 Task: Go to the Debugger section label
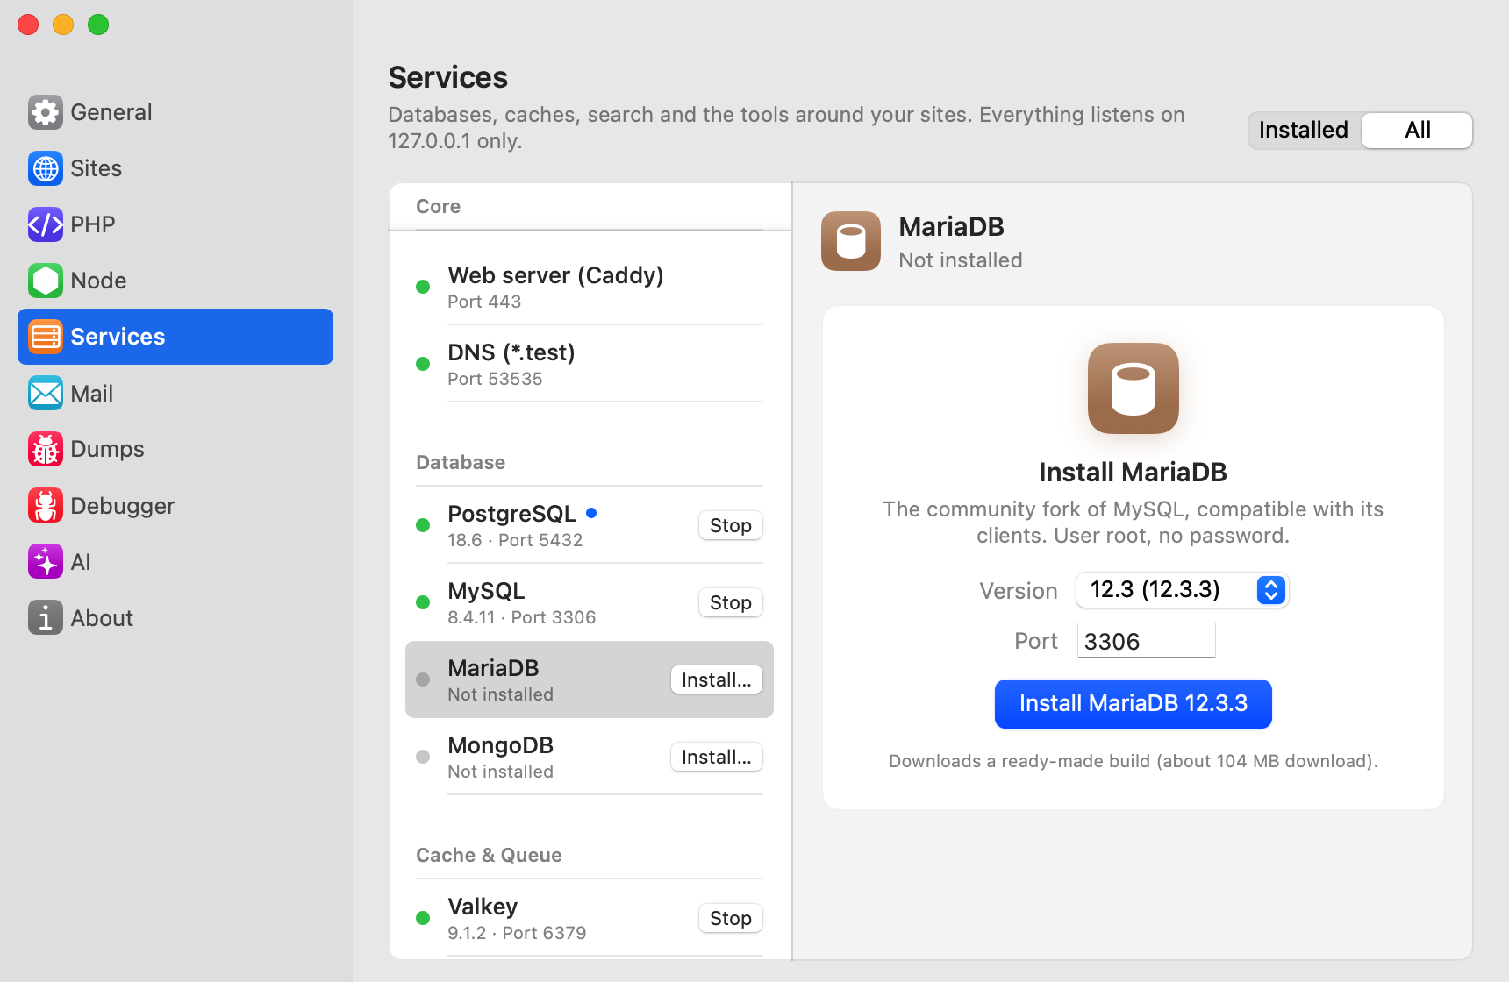pos(123,506)
